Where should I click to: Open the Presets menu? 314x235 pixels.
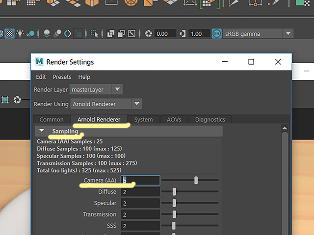(62, 77)
